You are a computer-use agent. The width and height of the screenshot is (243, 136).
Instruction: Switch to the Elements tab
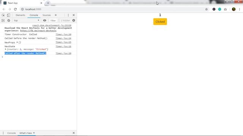tap(20, 15)
